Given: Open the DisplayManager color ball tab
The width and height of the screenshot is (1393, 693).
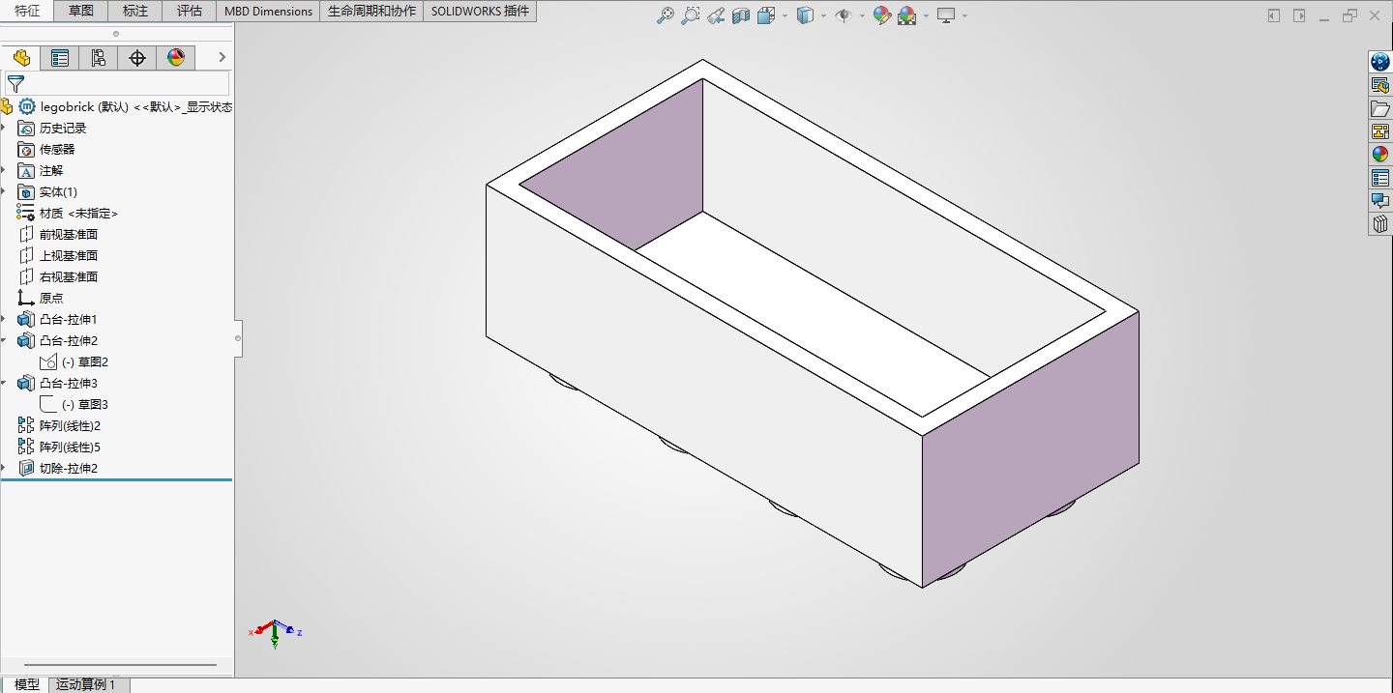Looking at the screenshot, I should [176, 58].
